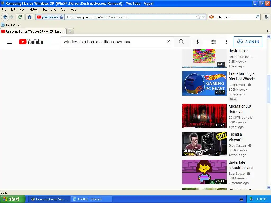The image size is (271, 203).
Task: Open the 'MrsMajor 3.0 Removal' video title
Action: pos(240,109)
